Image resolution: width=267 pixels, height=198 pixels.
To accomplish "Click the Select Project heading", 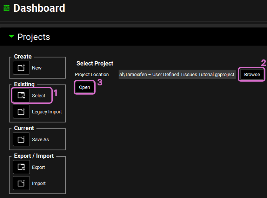I will 95,64.
